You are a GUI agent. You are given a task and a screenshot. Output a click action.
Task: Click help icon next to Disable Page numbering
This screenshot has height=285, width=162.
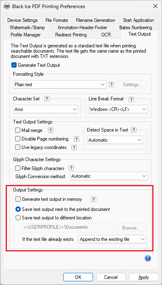pos(76,139)
